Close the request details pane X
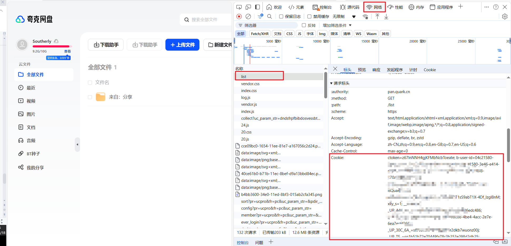Screen dimensions: 511x246 335,69
